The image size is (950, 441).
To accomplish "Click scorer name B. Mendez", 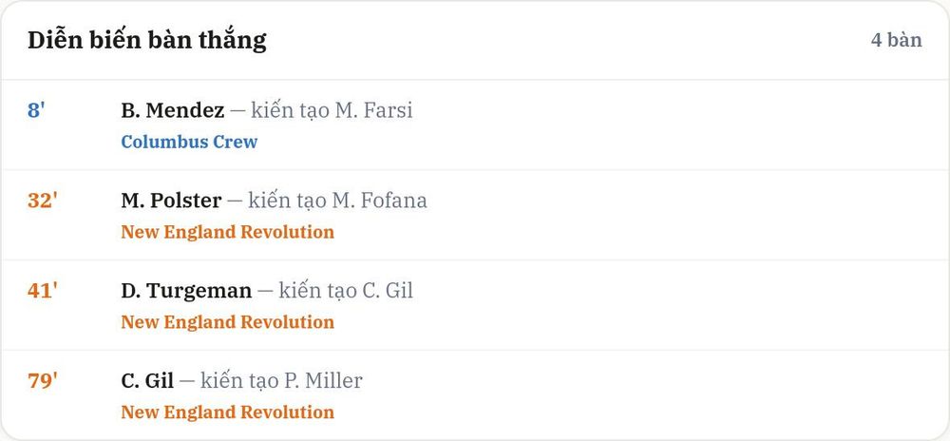I will tap(173, 110).
